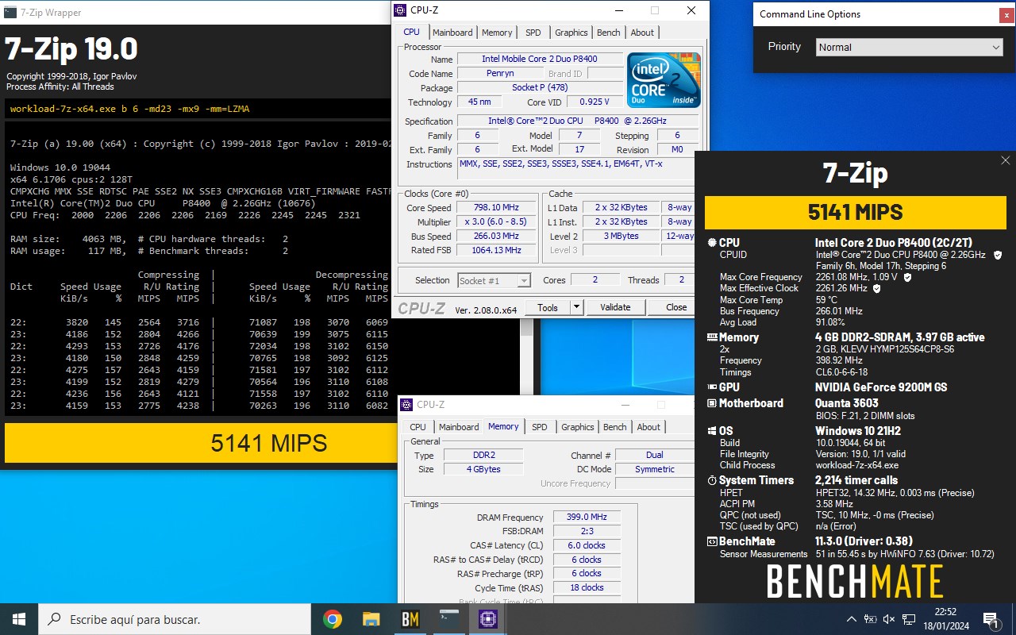Click the Intel Core 2 Duo logo in CPU-Z
The height and width of the screenshot is (635, 1016).
(664, 80)
